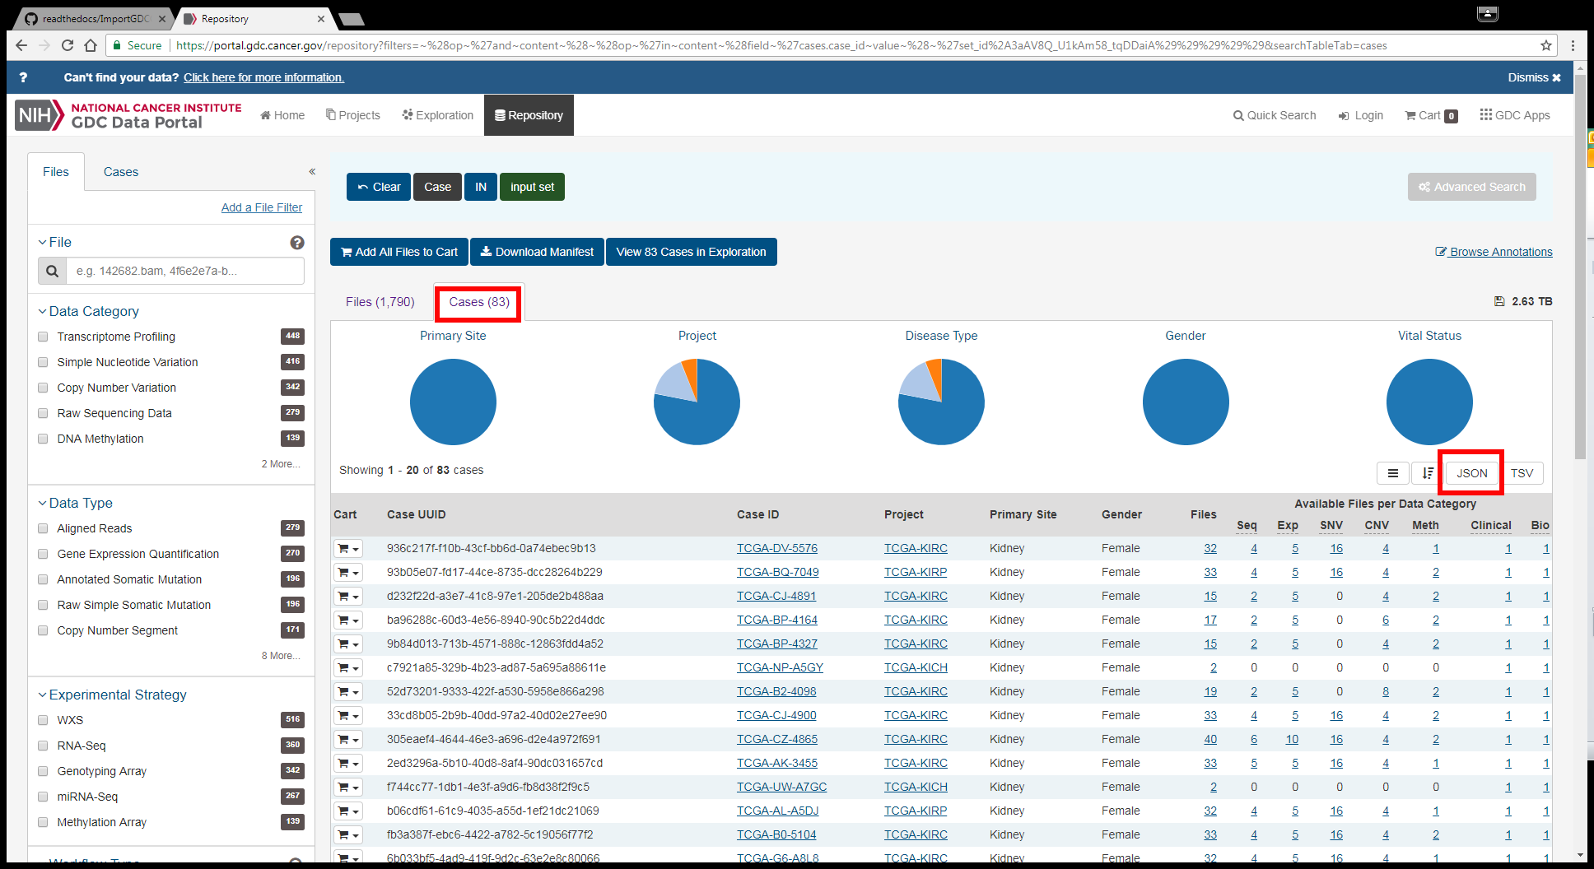Image resolution: width=1594 pixels, height=869 pixels.
Task: Open the Browse Annotations link
Action: [1494, 252]
